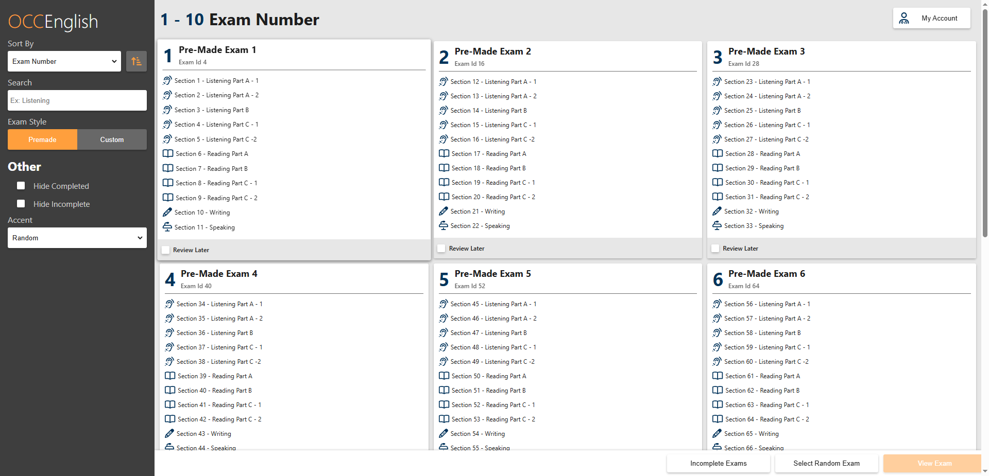
Task: Click ear icon beside Section 23 Listening Part A - 1
Action: [717, 82]
